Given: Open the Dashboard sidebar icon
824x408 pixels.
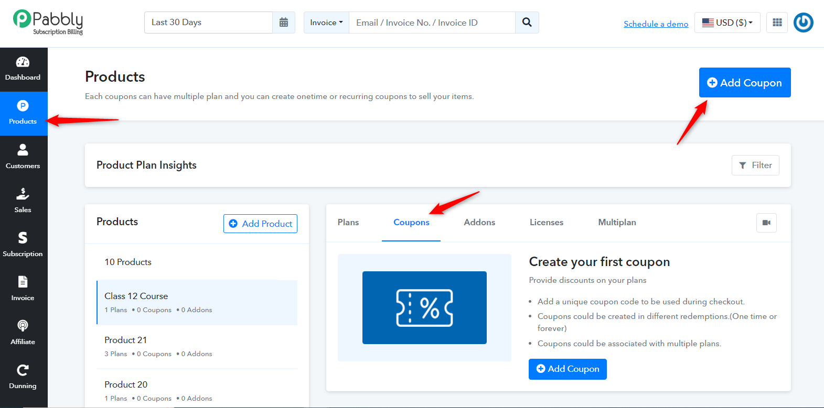Looking at the screenshot, I should 23,69.
